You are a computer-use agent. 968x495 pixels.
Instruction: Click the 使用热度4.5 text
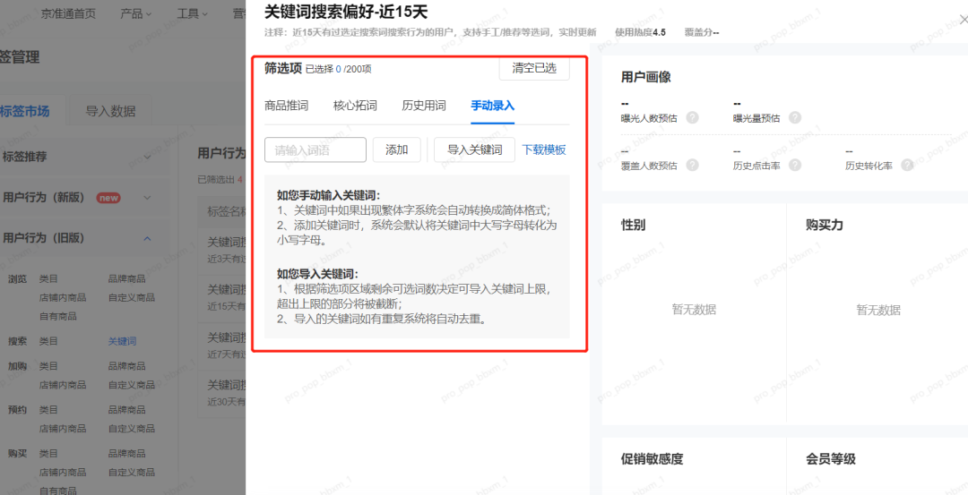[x=640, y=32]
